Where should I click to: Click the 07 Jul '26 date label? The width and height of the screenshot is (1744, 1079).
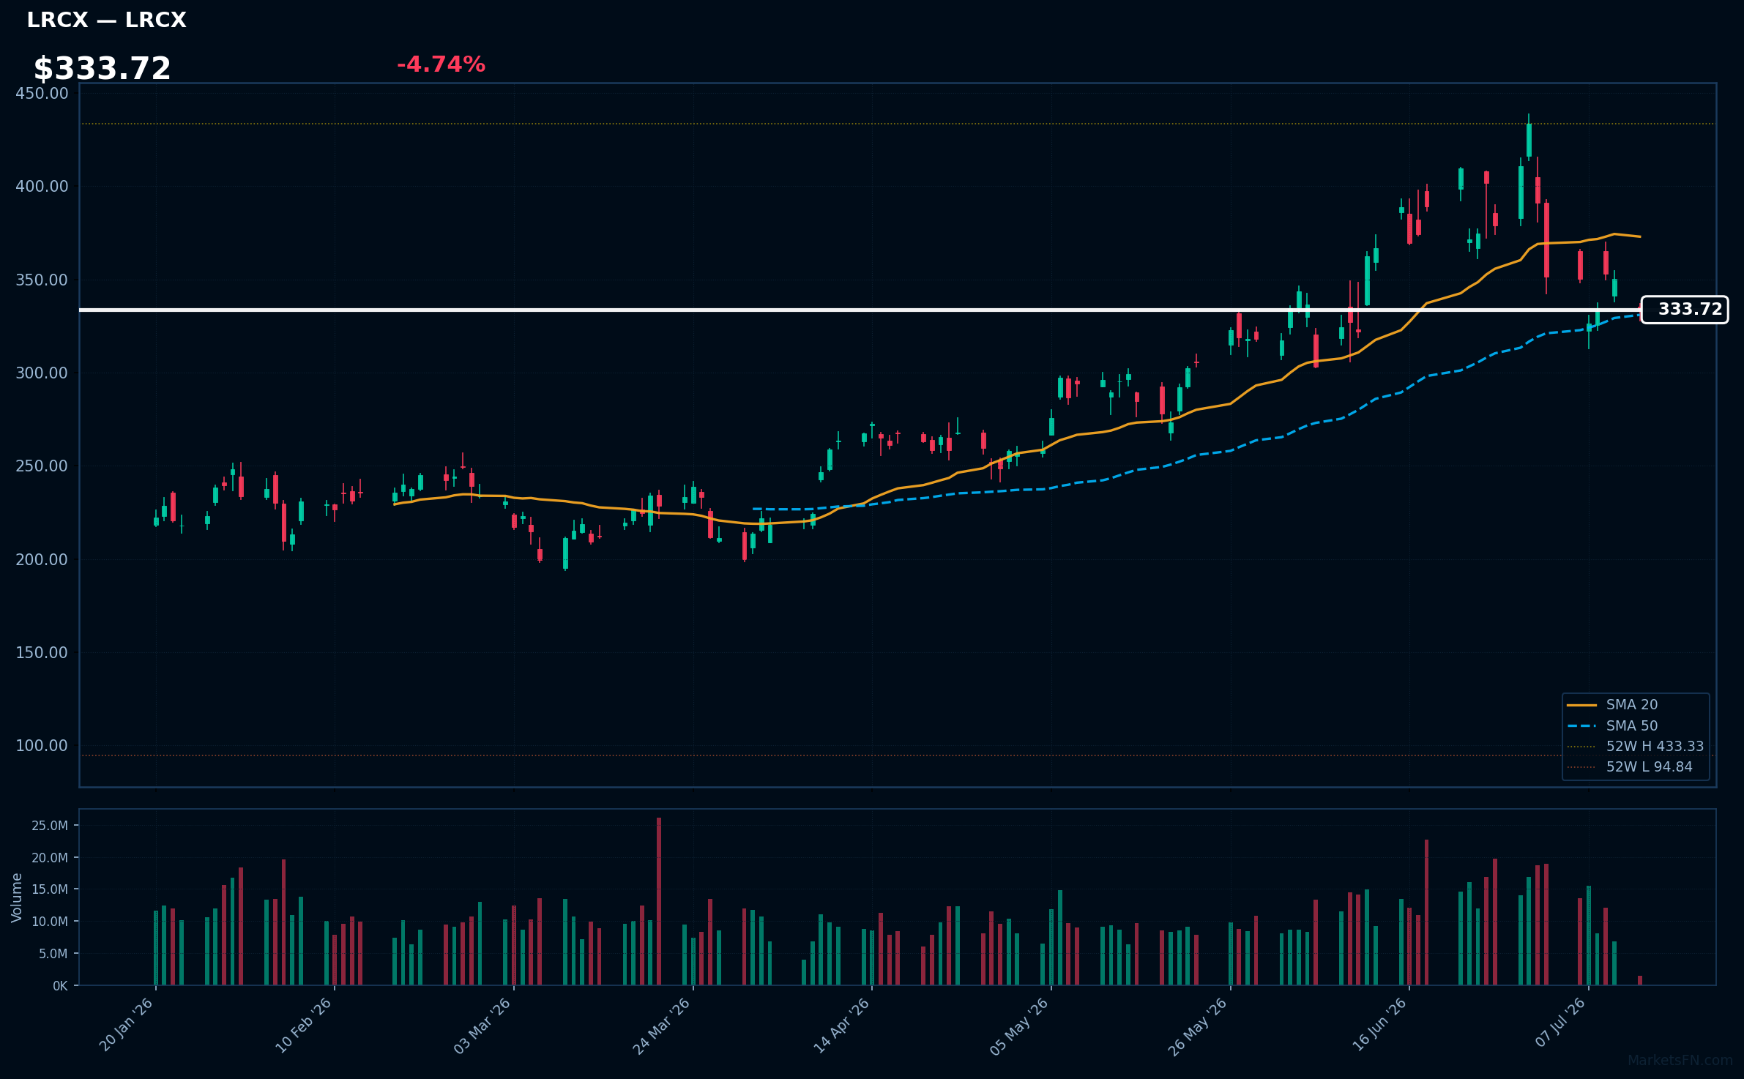click(x=1560, y=1023)
